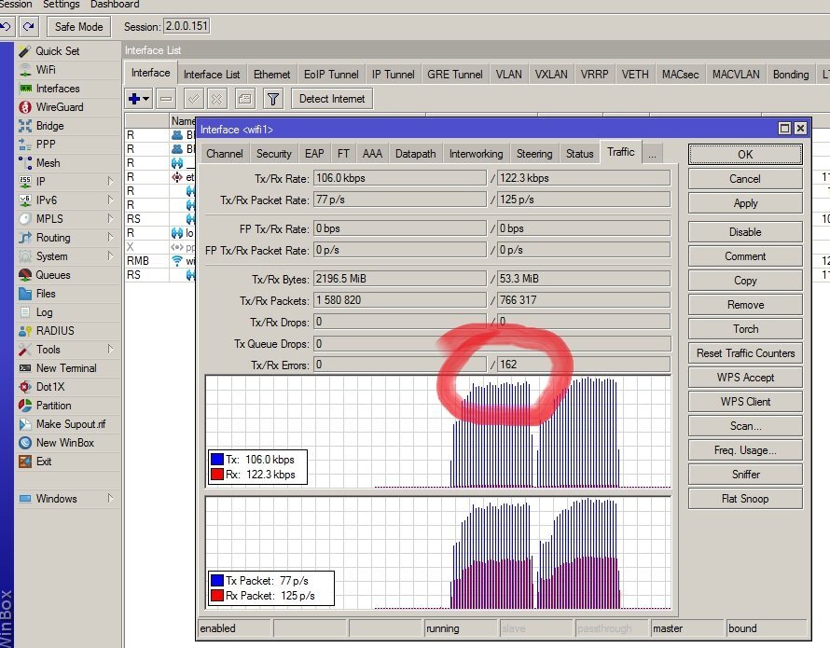
Task: Click Reset Traffic Counters
Action: click(745, 353)
